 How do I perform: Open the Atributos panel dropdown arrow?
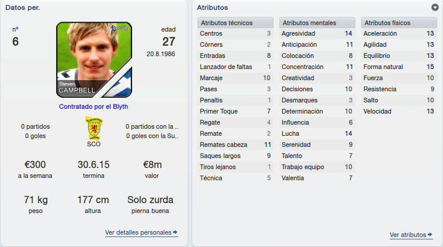[435, 8]
